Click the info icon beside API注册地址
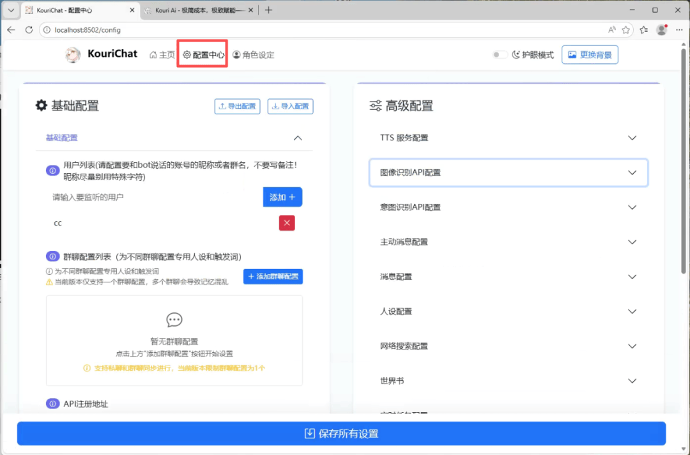The width and height of the screenshot is (690, 455). [52, 404]
